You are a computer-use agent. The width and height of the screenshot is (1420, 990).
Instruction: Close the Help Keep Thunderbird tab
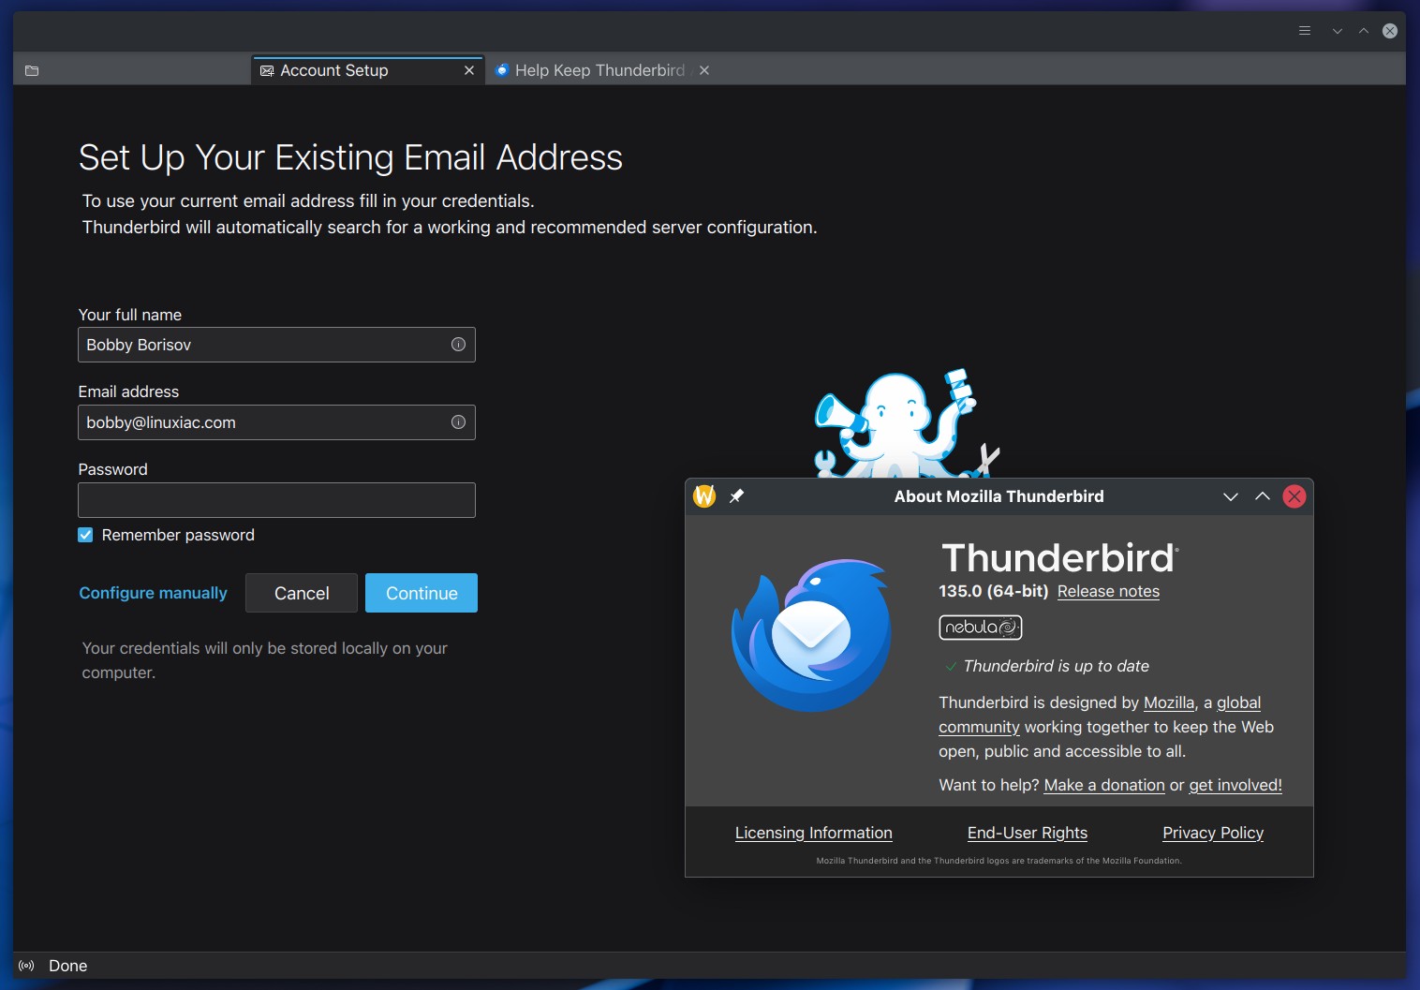click(x=704, y=70)
